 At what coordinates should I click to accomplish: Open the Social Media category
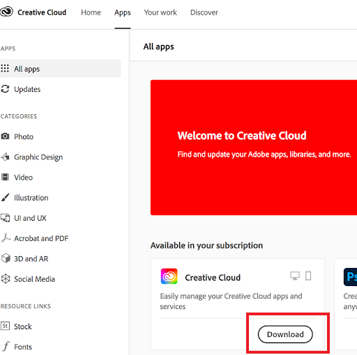tap(34, 279)
